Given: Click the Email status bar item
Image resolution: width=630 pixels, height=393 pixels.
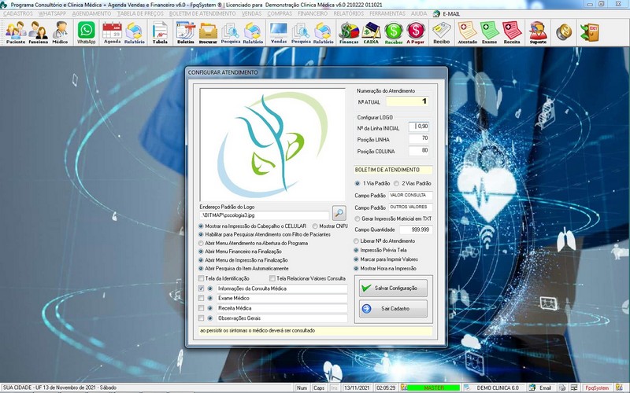Looking at the screenshot, I should pos(542,387).
